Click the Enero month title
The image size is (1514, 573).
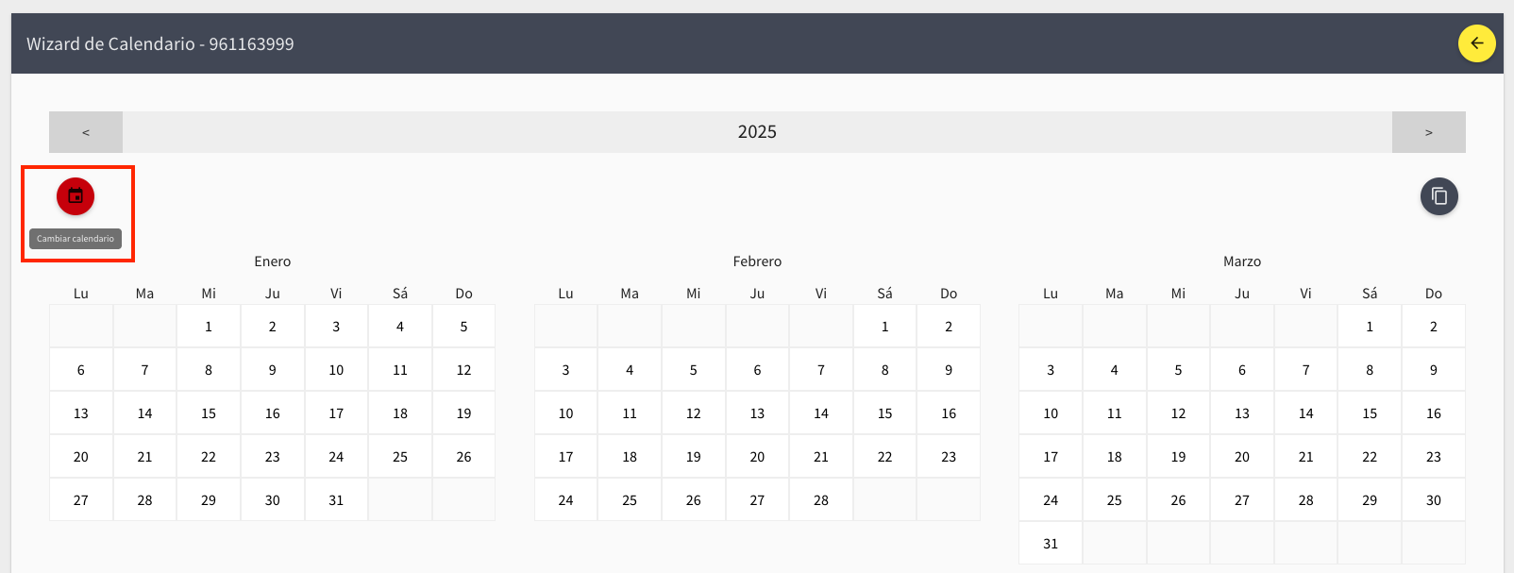coord(273,261)
